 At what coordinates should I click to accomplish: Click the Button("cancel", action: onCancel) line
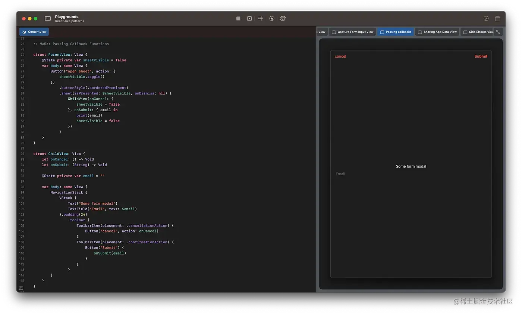tap(122, 231)
